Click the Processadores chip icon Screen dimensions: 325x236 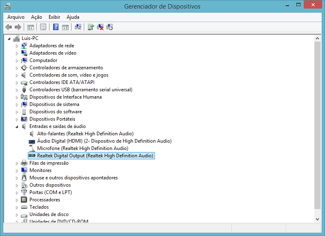tap(24, 200)
